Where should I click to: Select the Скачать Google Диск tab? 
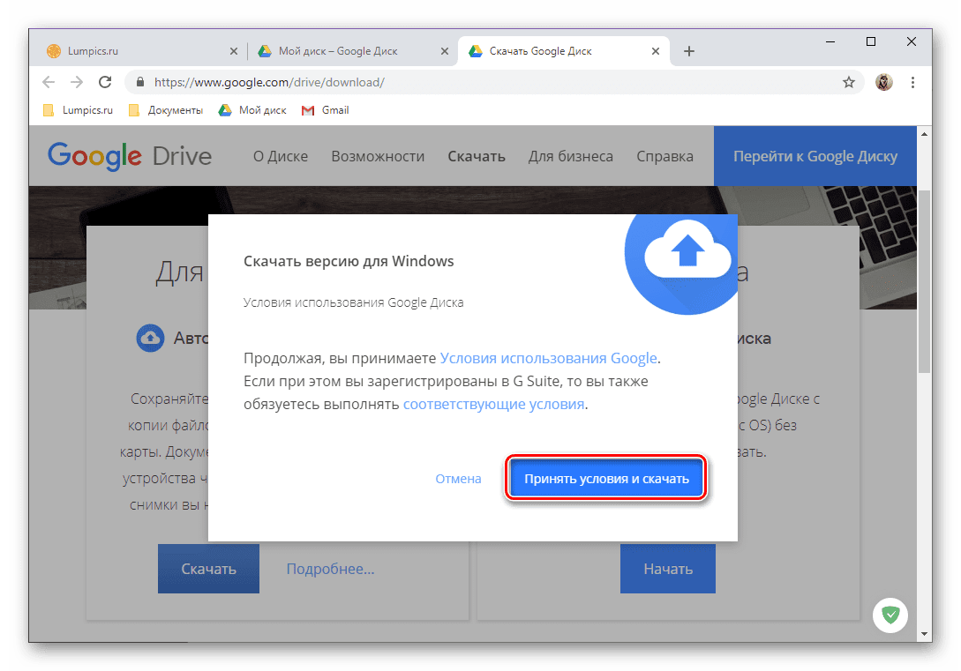563,51
